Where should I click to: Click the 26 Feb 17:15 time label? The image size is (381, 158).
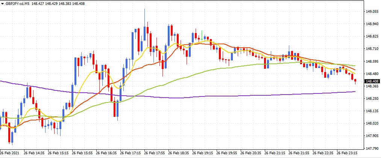pos(131,153)
